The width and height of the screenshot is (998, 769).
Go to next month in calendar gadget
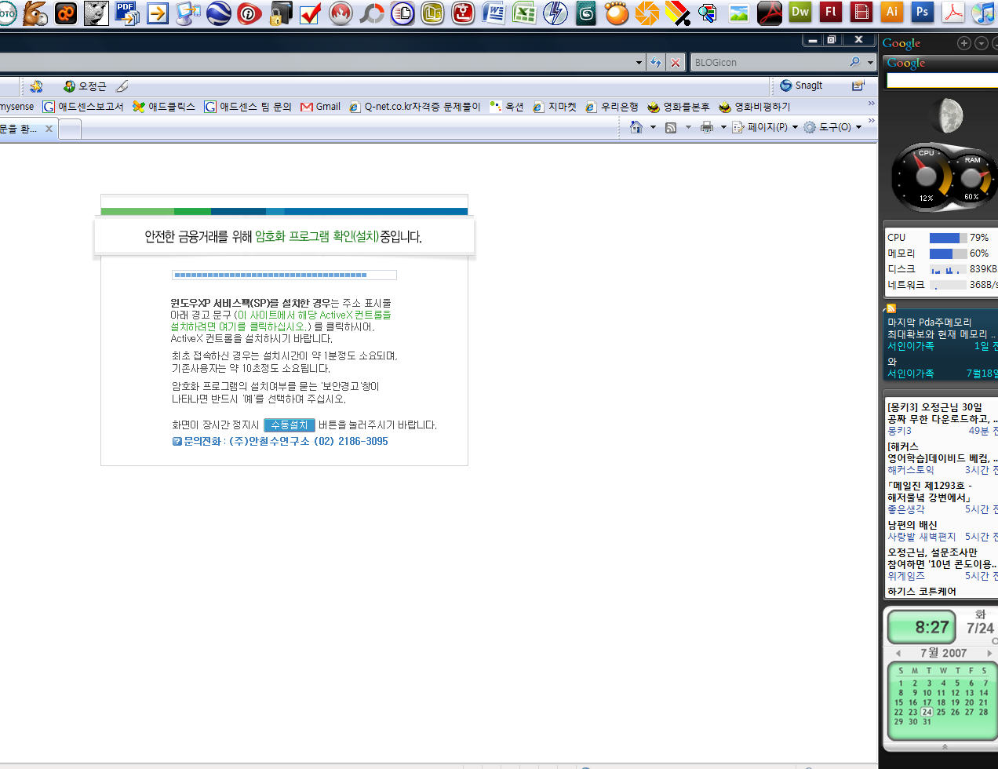[x=989, y=653]
